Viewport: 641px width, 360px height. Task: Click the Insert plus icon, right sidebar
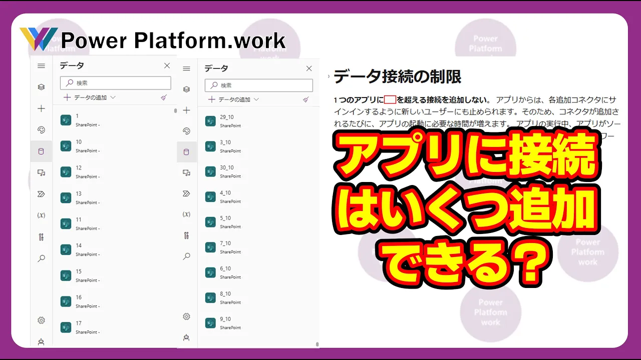tap(186, 110)
